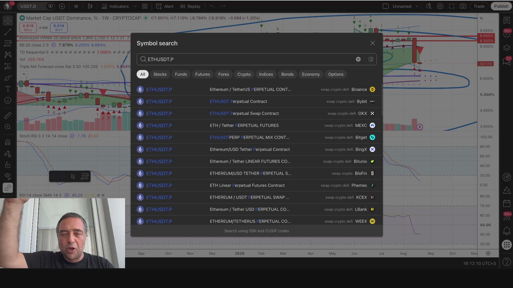This screenshot has height=288, width=513.
Task: Choose ETHUSDT.P on Bybit
Action: [256, 102]
